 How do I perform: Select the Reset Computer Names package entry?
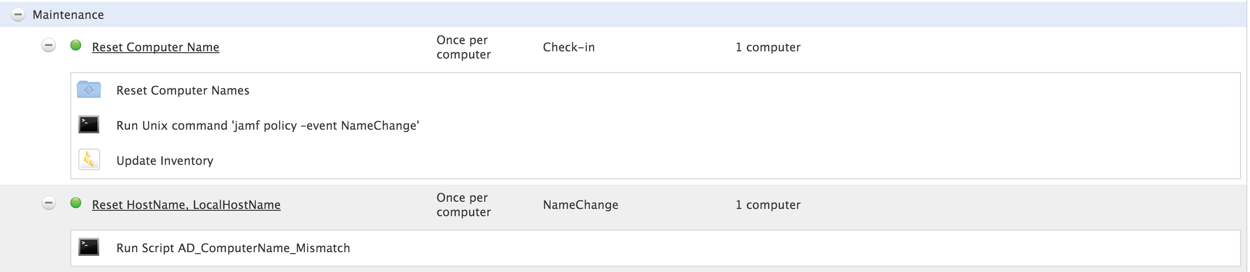183,90
